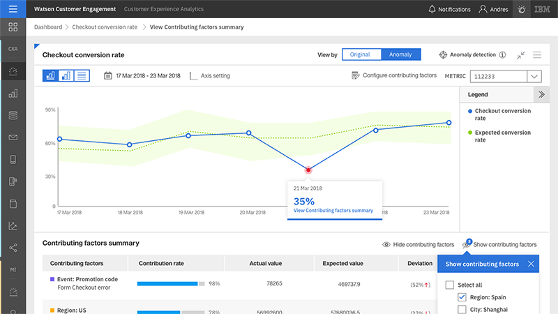Open the hamburger menu
The height and width of the screenshot is (314, 558).
tap(13, 9)
